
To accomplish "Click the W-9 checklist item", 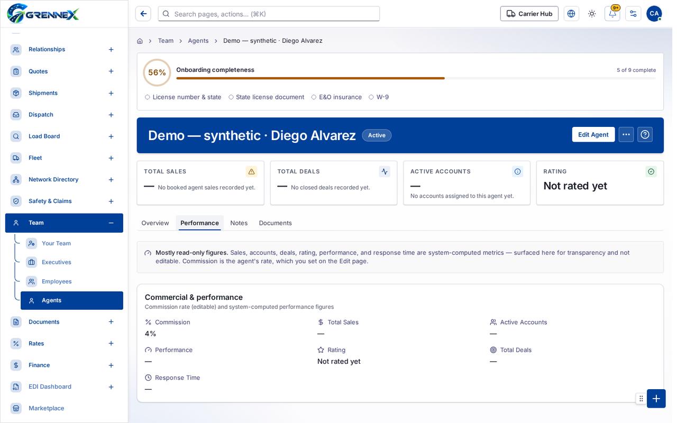I will coord(379,97).
